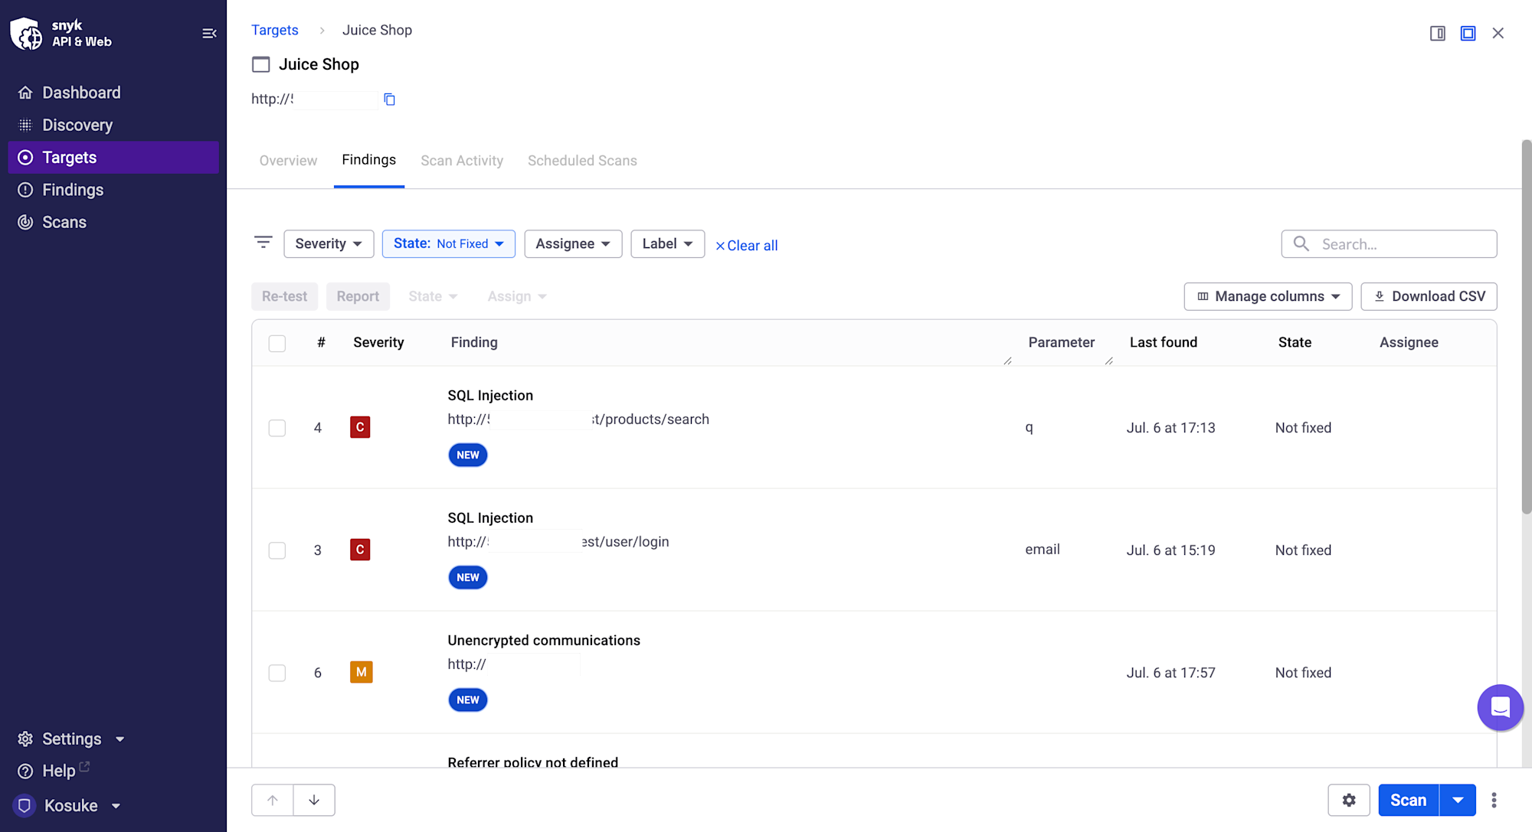Expand the Scan button dropdown arrow
This screenshot has height=832, width=1532.
pyautogui.click(x=1458, y=800)
